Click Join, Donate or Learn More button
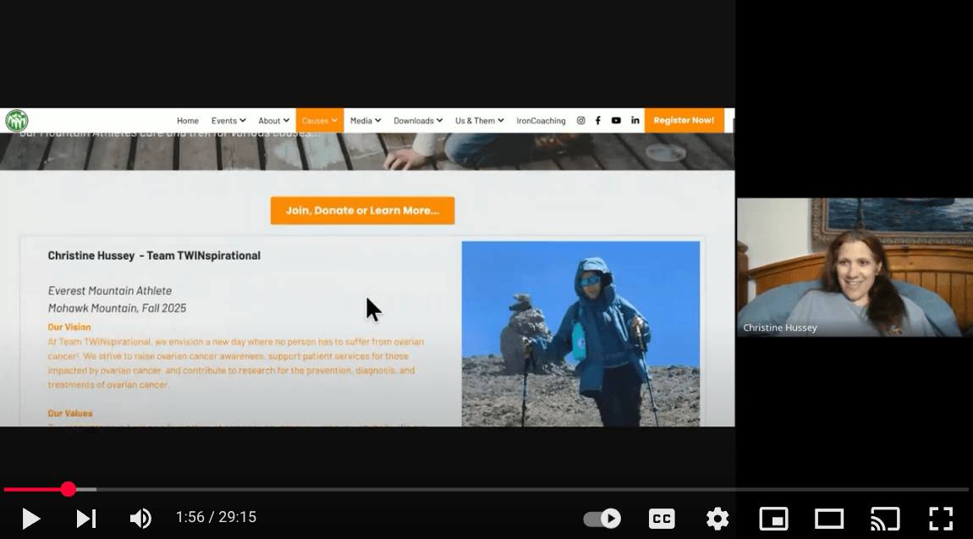Image resolution: width=973 pixels, height=539 pixels. [x=362, y=211]
